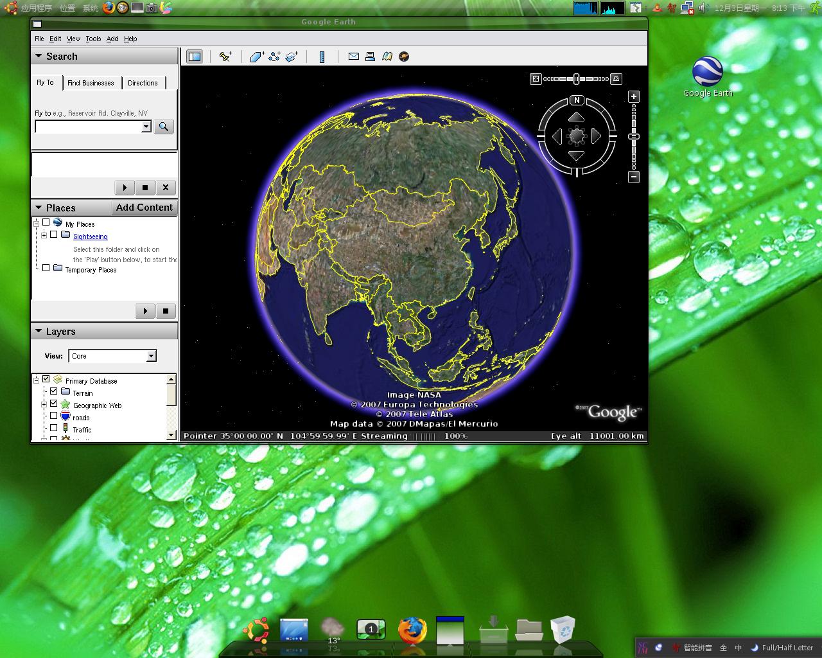Select the Add Image Overlay tool
Image resolution: width=822 pixels, height=658 pixels.
click(x=292, y=57)
